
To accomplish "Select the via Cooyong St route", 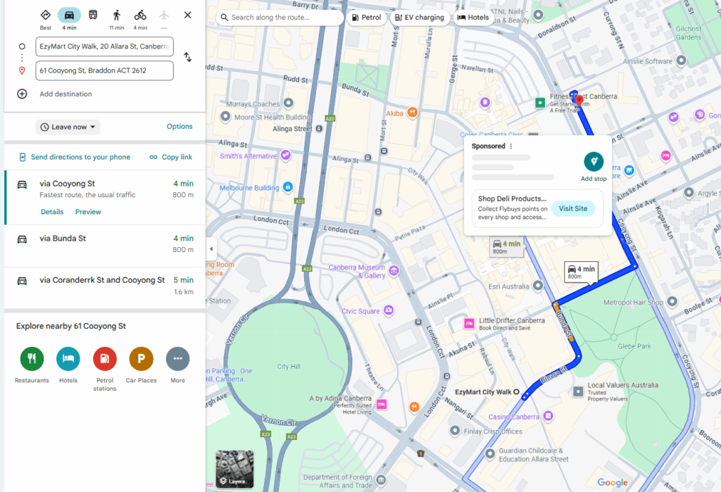I will tap(105, 198).
